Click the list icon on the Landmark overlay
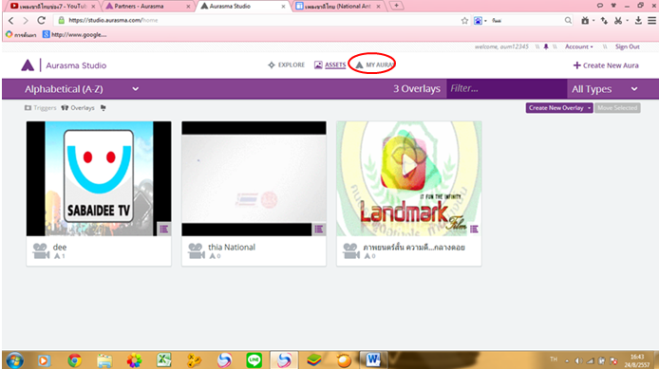Screen dimensions: 659x369 point(474,229)
